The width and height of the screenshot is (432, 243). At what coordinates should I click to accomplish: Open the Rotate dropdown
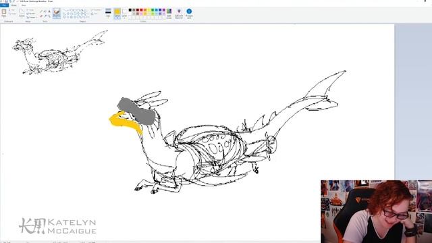pos(32,18)
